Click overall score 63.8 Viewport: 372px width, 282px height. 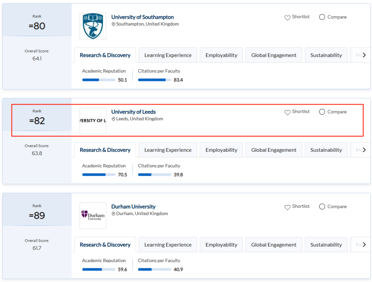pyautogui.click(x=37, y=153)
